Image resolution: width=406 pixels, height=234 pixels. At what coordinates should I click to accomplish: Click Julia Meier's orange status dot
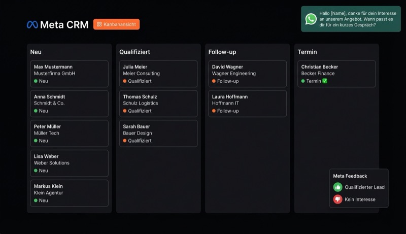(125, 81)
